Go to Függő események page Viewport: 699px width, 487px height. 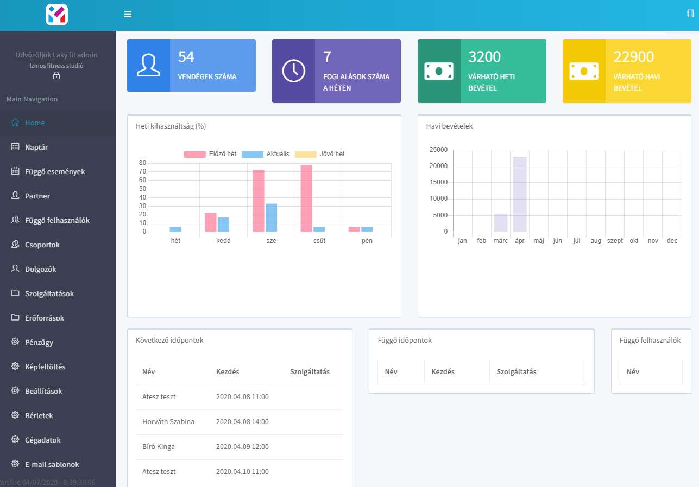(58, 171)
